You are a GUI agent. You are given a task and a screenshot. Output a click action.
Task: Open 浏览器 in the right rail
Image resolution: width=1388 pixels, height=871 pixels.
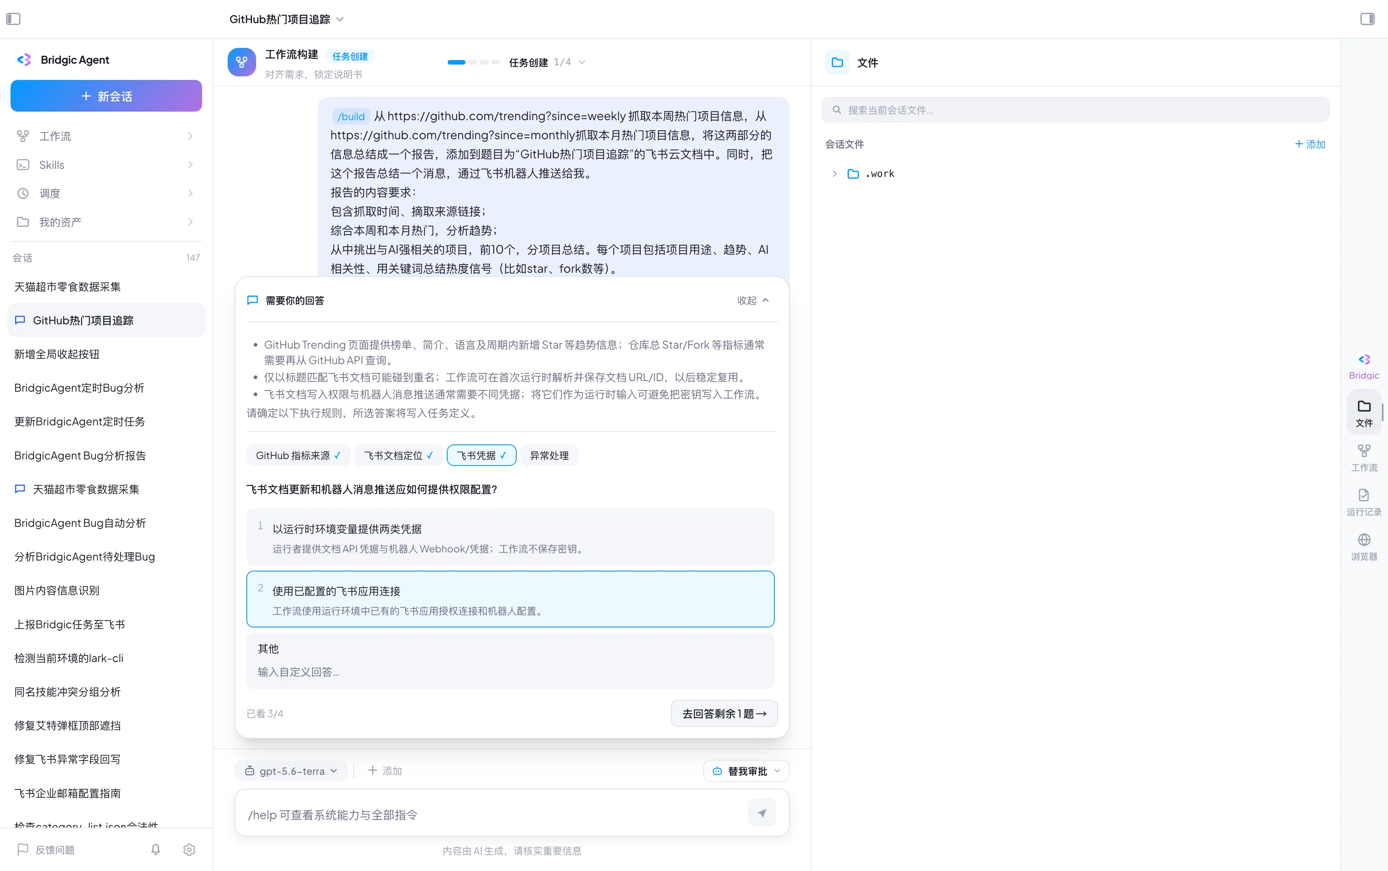point(1364,547)
